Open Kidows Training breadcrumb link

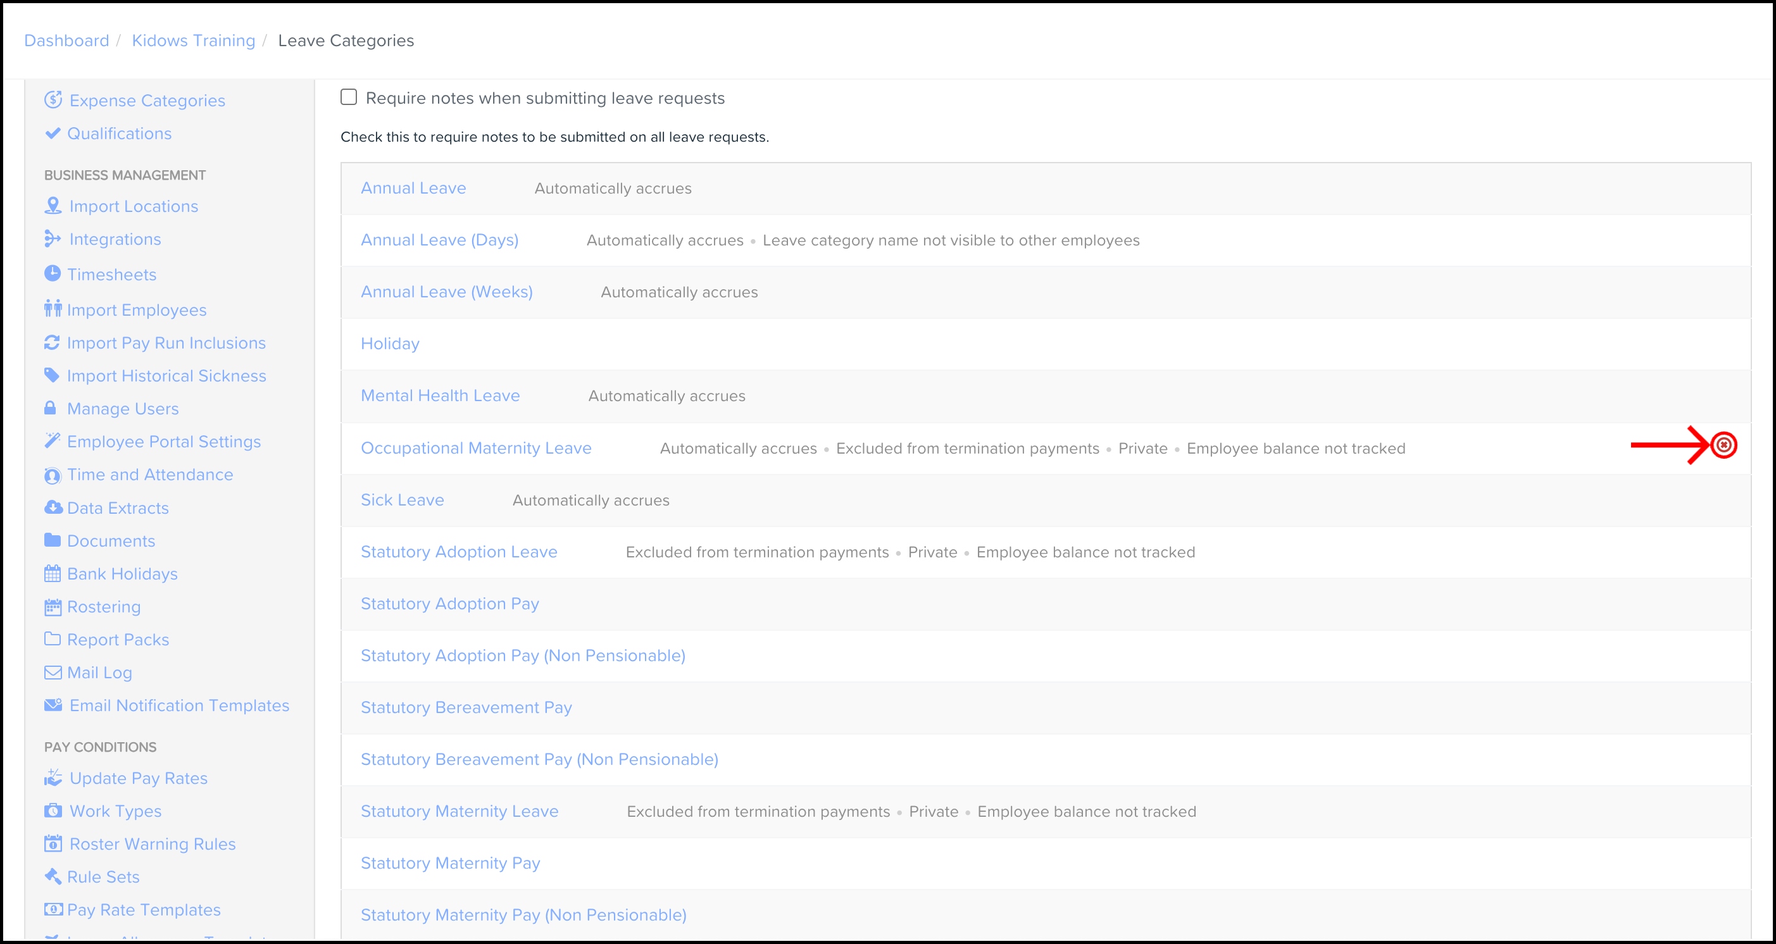pos(193,40)
